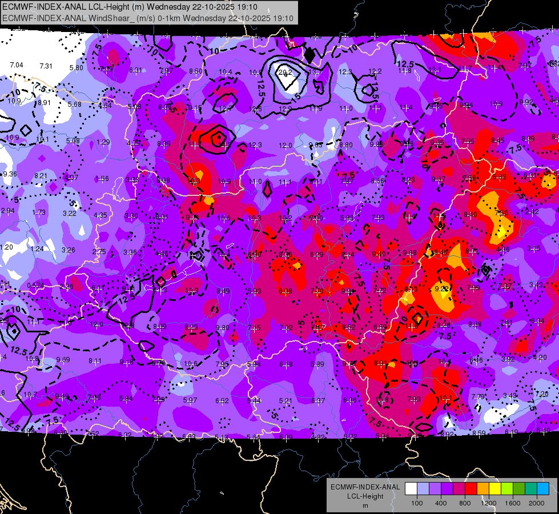559x514 pixels.
Task: Click the red swatch in the legend
Action: 471,488
